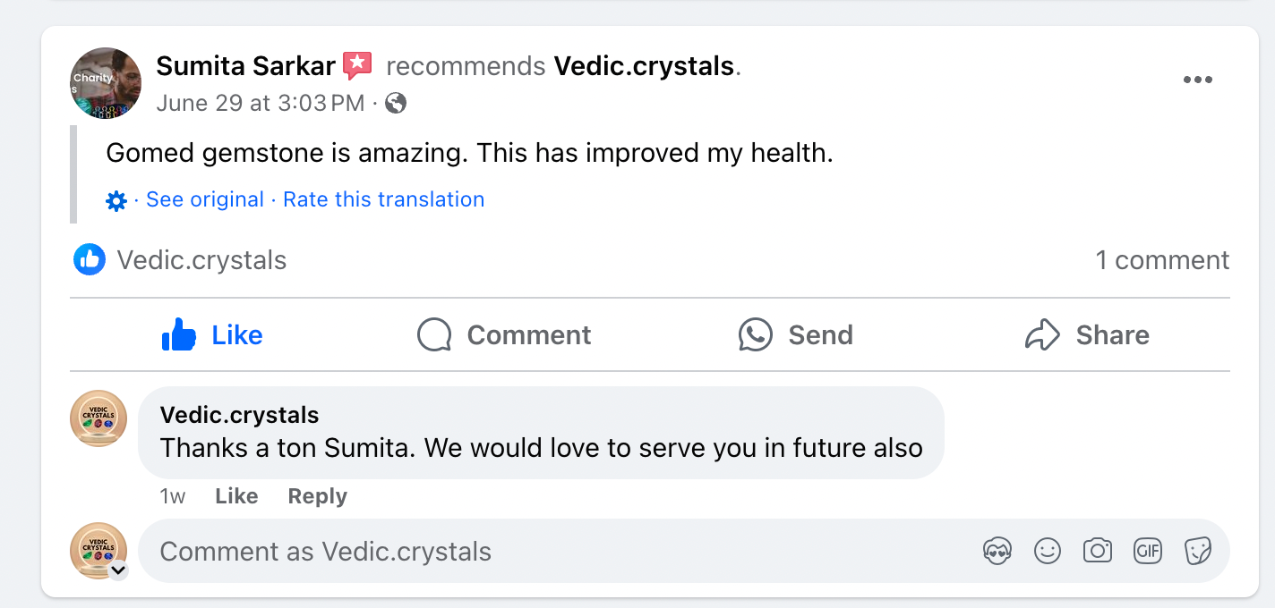Open the sticker picker icon

click(1197, 551)
